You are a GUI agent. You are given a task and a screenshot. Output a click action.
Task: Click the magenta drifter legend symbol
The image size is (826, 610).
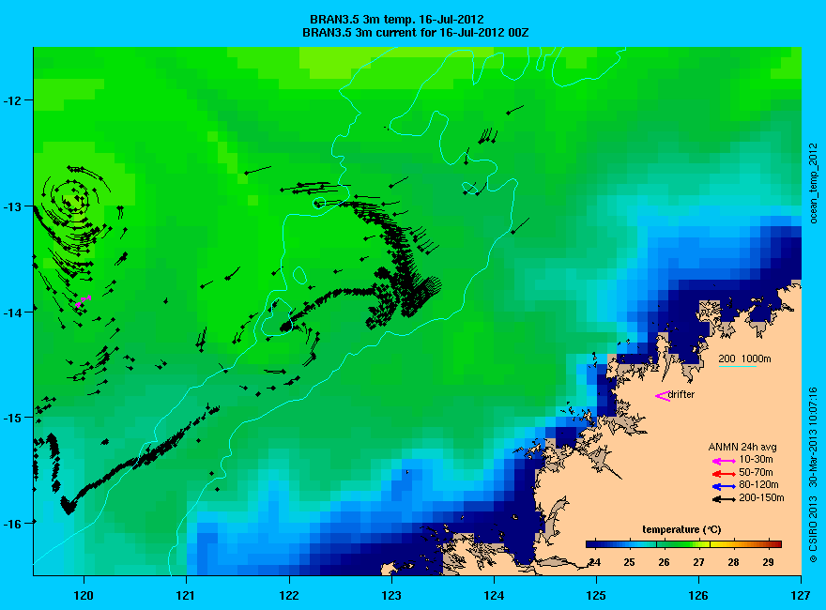coord(662,396)
